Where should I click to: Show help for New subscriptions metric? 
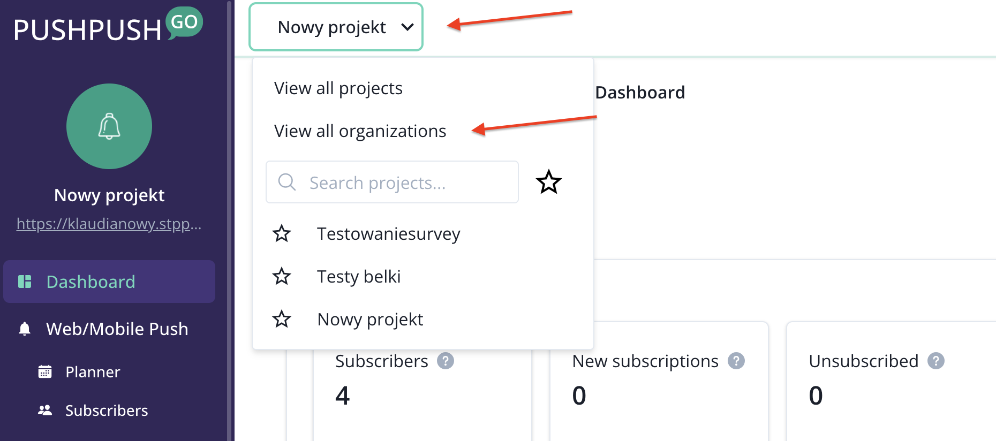coord(736,361)
